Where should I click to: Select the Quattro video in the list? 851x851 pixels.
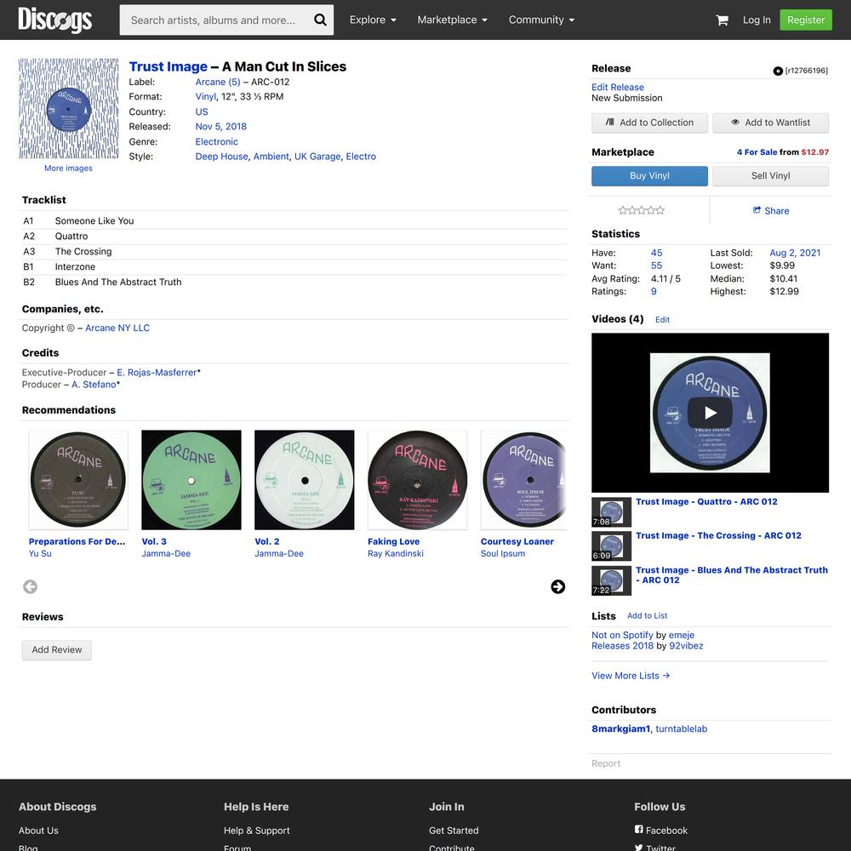click(706, 501)
